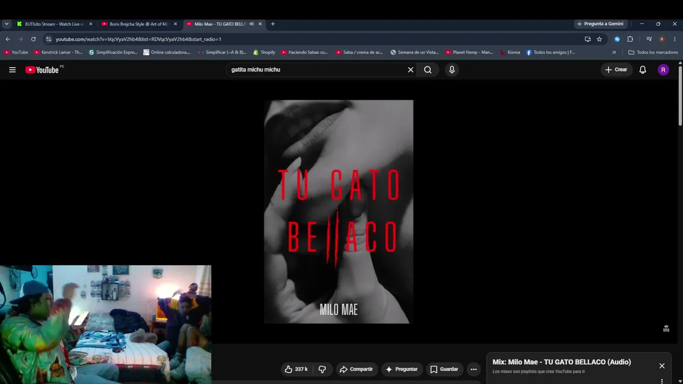Mute the Milo Mae tab audio
Screen dimensions: 683x384
click(x=251, y=24)
